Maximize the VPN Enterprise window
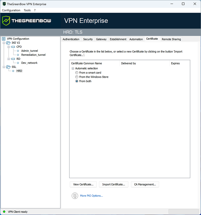201x215 pixels. point(183,4)
